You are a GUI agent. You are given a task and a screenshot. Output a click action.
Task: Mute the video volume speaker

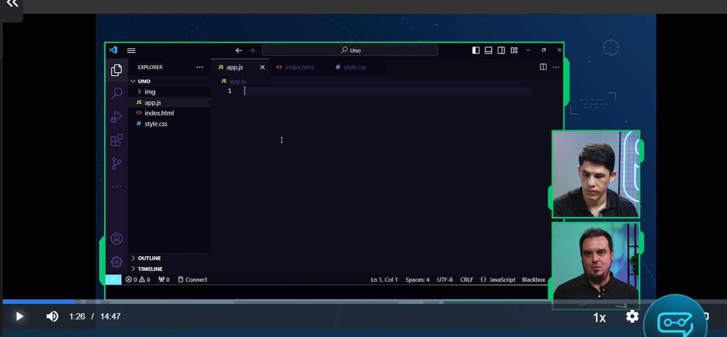[52, 317]
